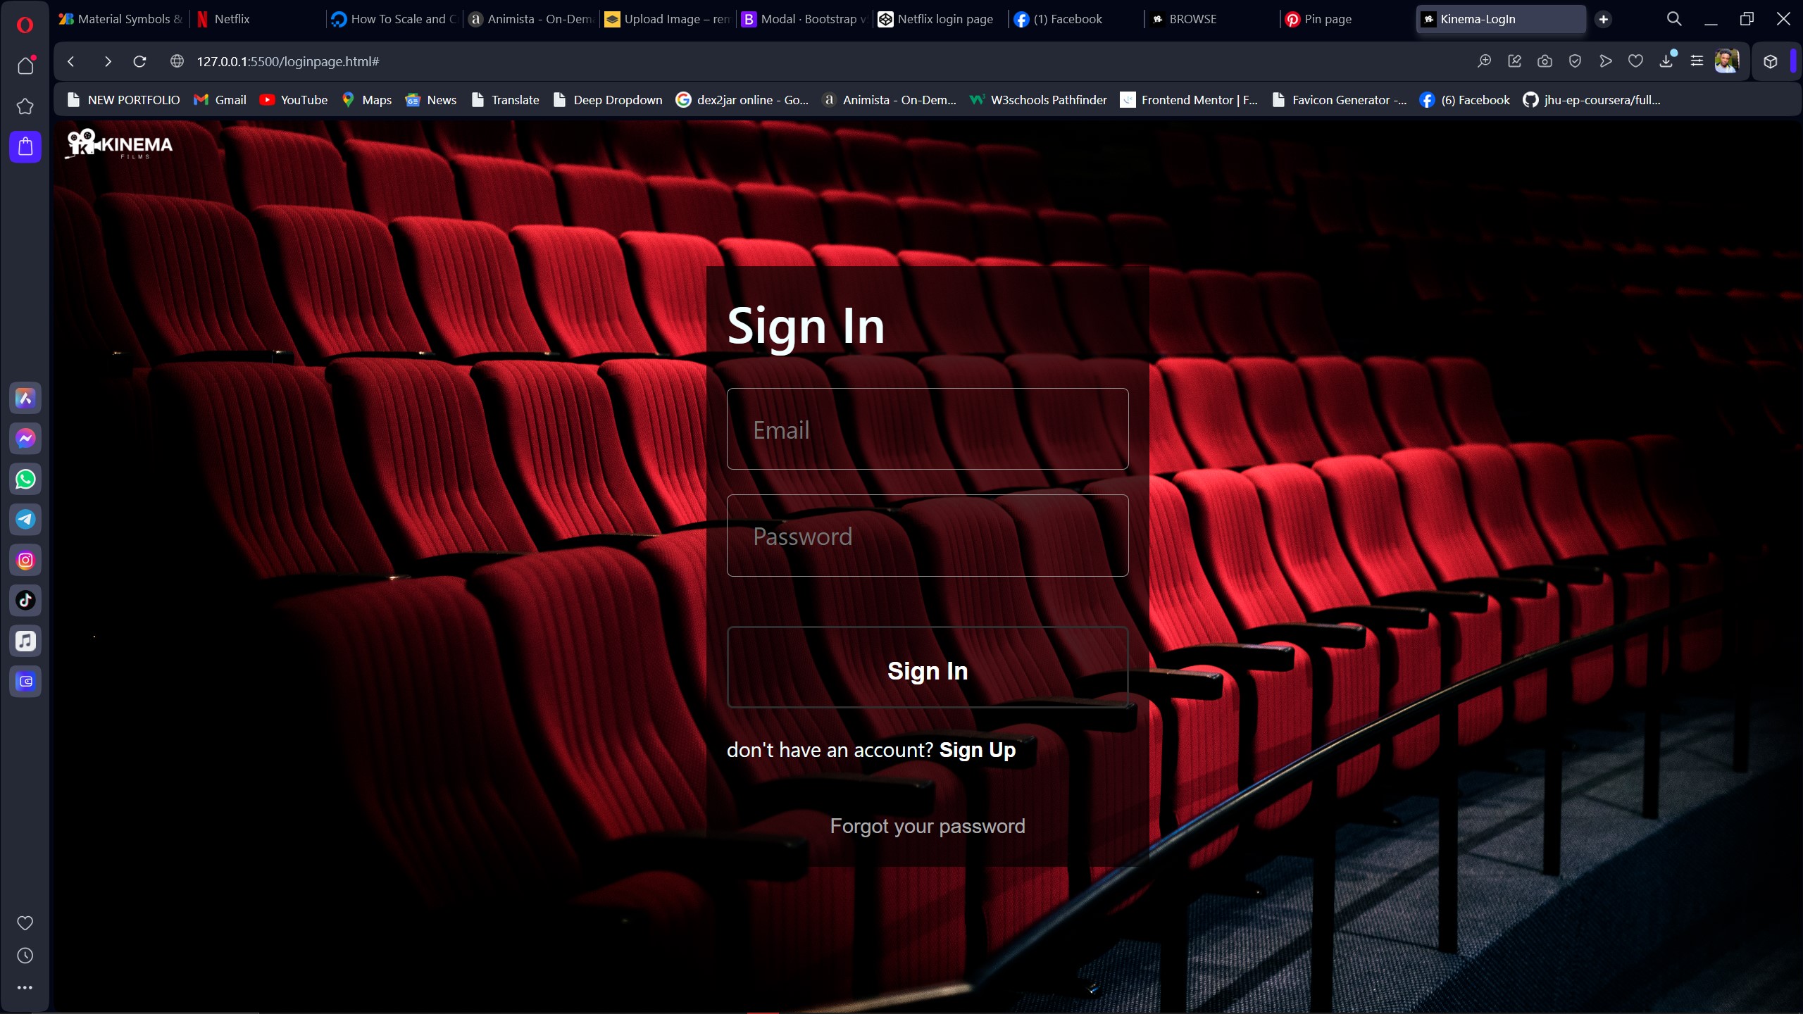Viewport: 1803px width, 1014px height.
Task: Open Easy Setup menu icon
Action: (x=1697, y=62)
